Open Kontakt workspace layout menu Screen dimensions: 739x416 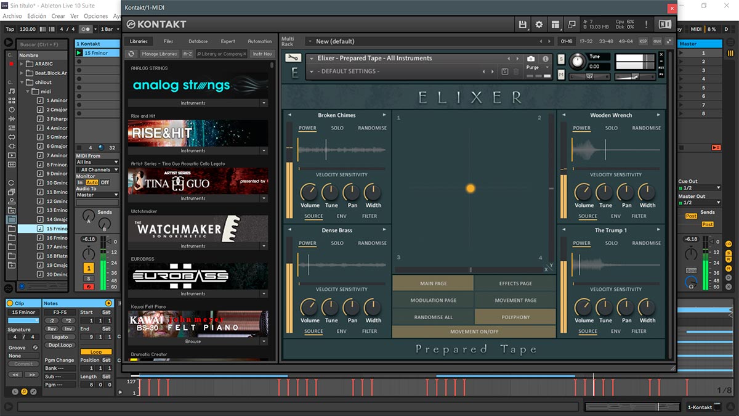(x=555, y=25)
